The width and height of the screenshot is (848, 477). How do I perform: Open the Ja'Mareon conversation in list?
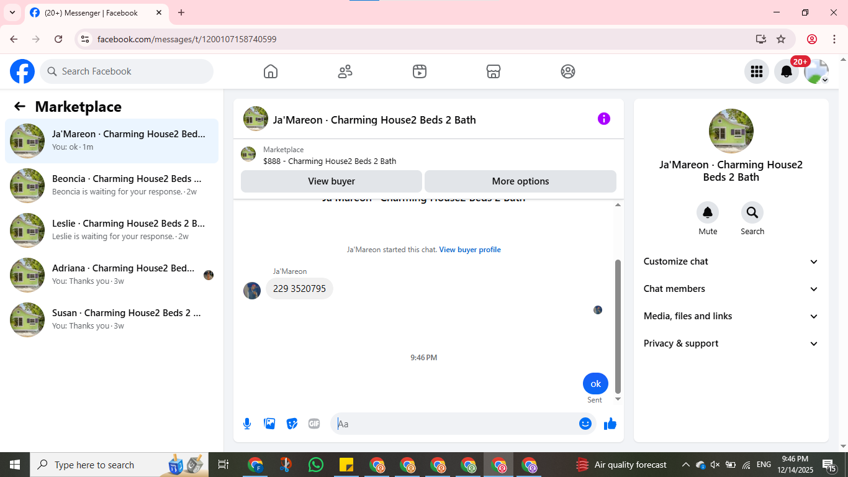point(112,141)
